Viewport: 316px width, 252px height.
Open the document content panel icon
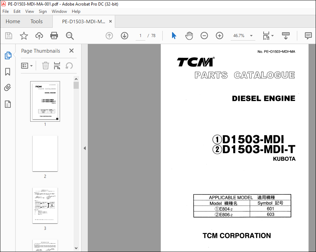coord(8,104)
